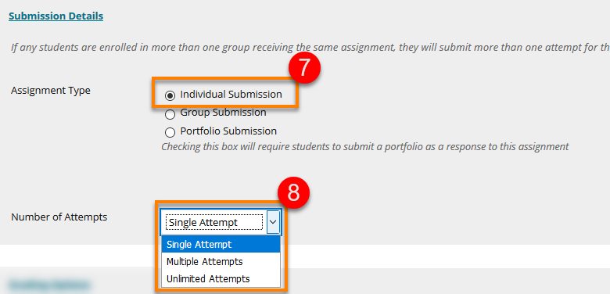Click the Number of Attempts dropdown arrow

(273, 221)
